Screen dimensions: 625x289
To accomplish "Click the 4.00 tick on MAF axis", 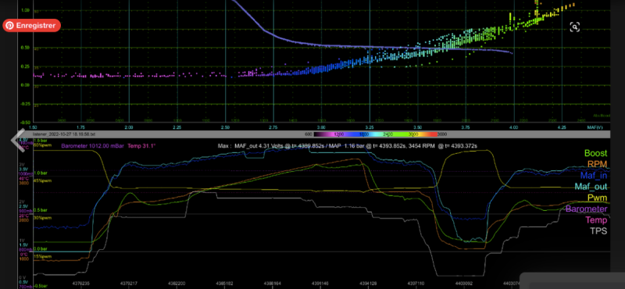I will (x=513, y=127).
